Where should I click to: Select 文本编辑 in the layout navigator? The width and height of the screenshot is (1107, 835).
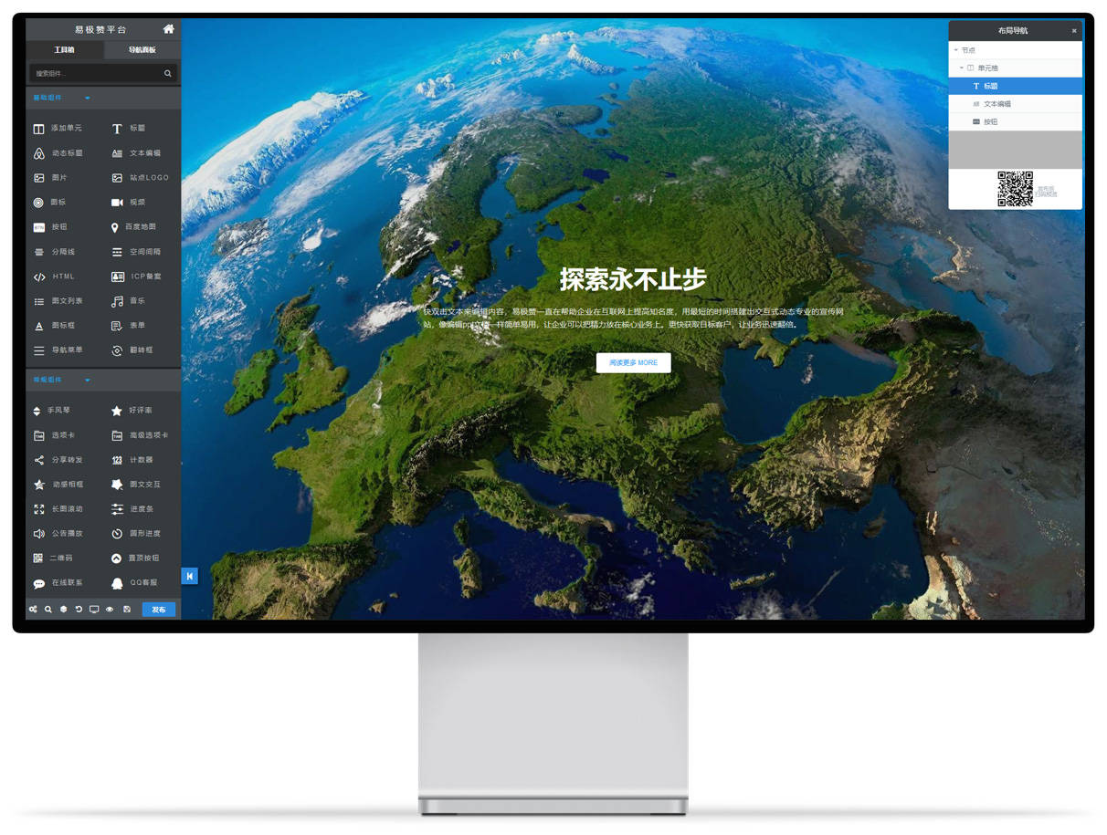click(1015, 104)
